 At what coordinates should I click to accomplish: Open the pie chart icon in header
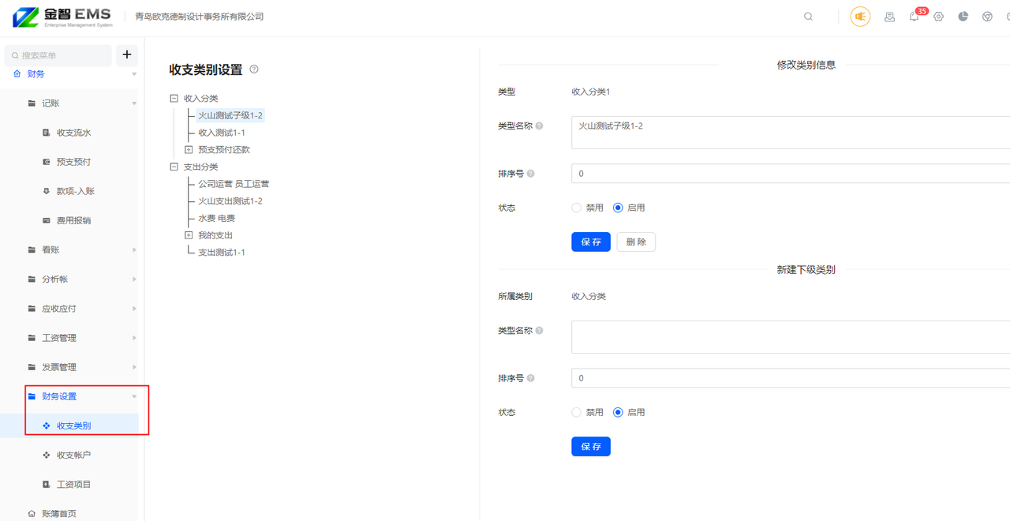tap(963, 17)
